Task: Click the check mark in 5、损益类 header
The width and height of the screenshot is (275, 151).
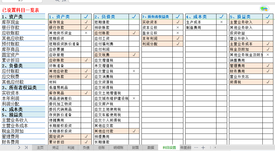Action: (268, 17)
